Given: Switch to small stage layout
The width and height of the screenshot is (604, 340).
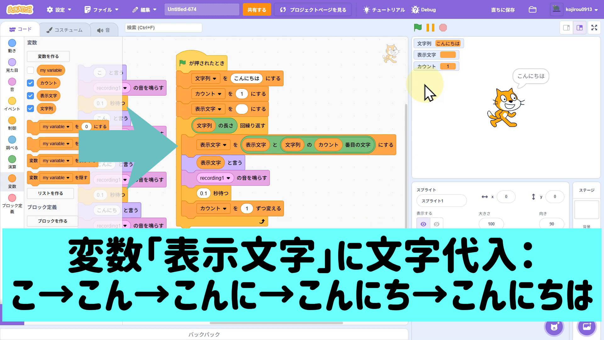Looking at the screenshot, I should pos(566,28).
